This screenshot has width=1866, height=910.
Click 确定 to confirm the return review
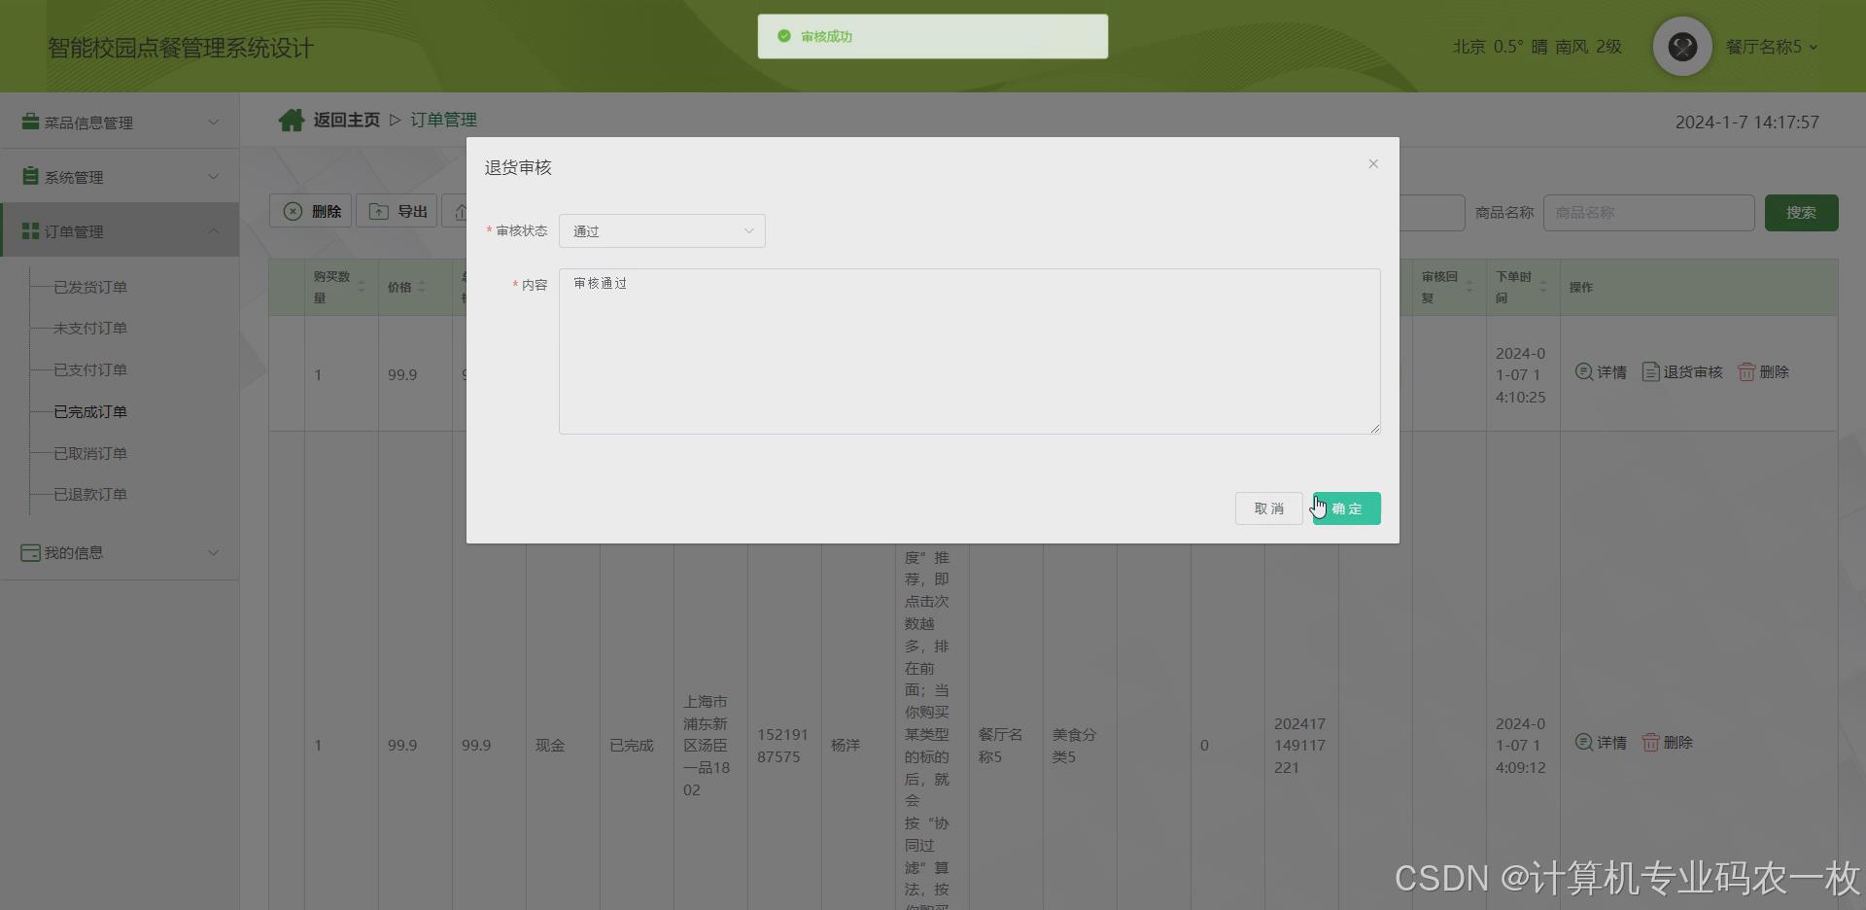pyautogui.click(x=1346, y=507)
